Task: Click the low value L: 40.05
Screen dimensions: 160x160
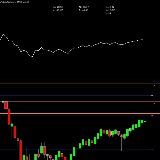Action: coord(84,10)
